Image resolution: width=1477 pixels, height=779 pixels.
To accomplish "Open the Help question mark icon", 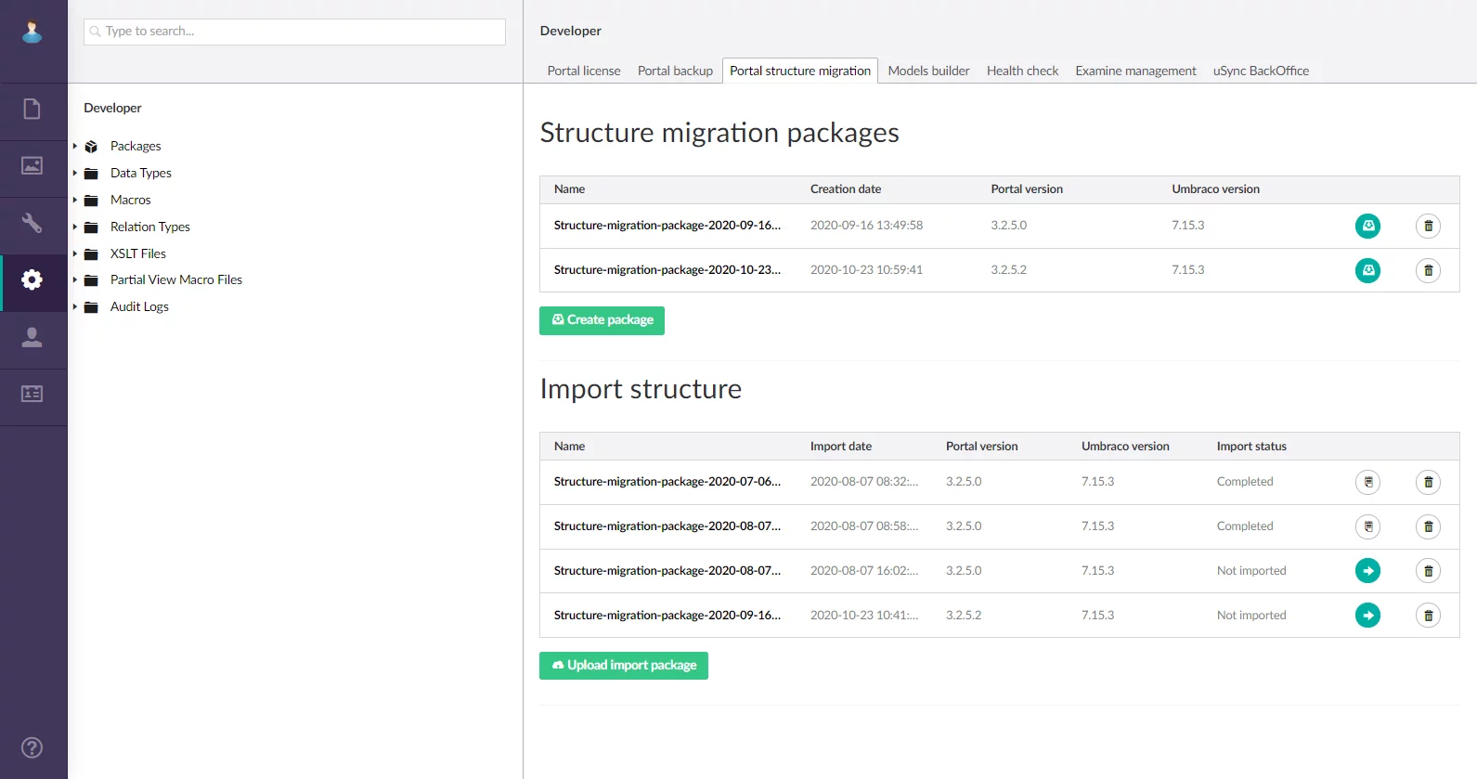I will click(x=32, y=747).
